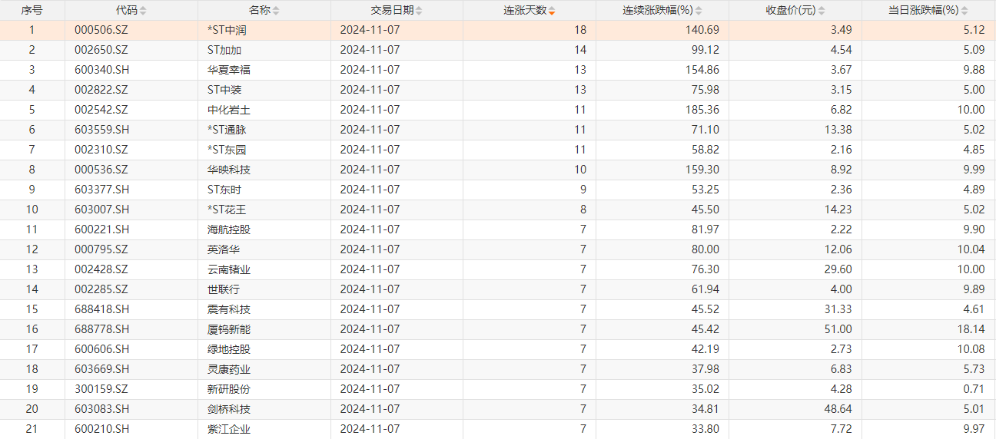Select stock code 600210.SH
This screenshot has height=439, width=996.
[x=102, y=429]
